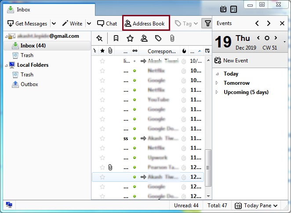Viewport: 291px width, 213px height.
Task: Open mini calendar dropdown beside CW 51
Action: [284, 42]
